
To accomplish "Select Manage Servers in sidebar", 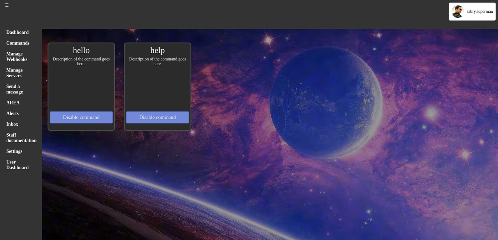I will click(x=14, y=73).
